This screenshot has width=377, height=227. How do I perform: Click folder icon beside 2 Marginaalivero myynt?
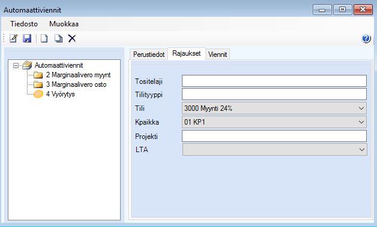pyautogui.click(x=38, y=75)
